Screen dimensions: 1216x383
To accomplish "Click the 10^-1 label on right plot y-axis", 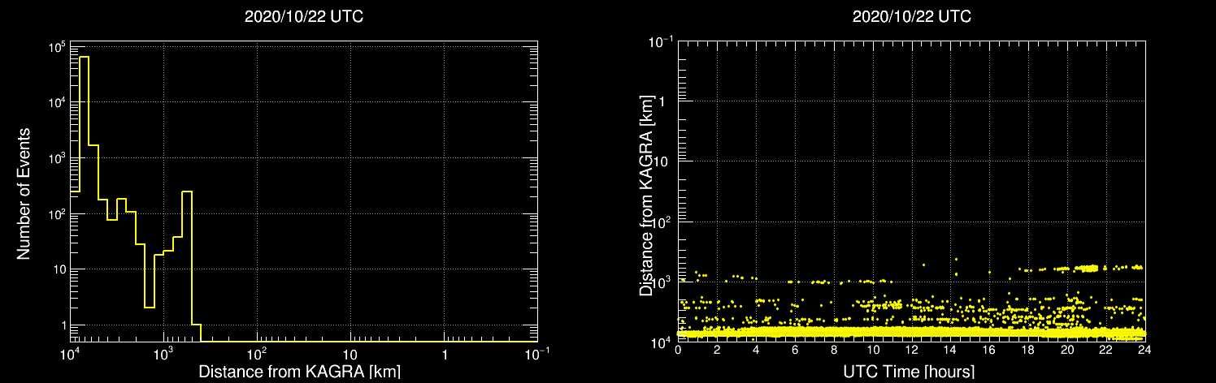I will pyautogui.click(x=661, y=41).
